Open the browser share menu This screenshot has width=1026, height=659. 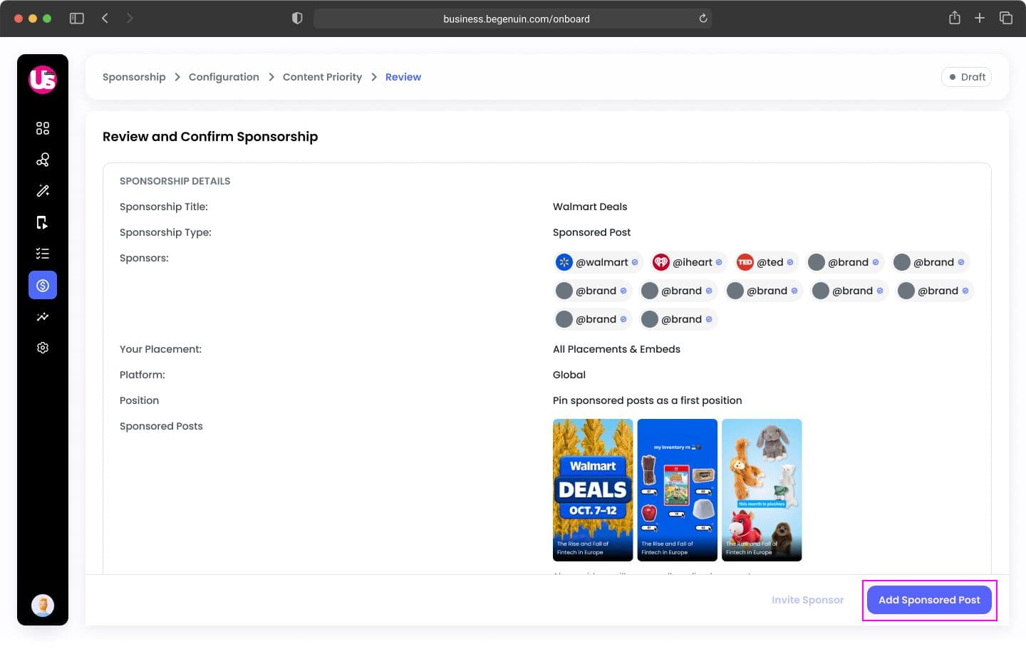tap(955, 18)
